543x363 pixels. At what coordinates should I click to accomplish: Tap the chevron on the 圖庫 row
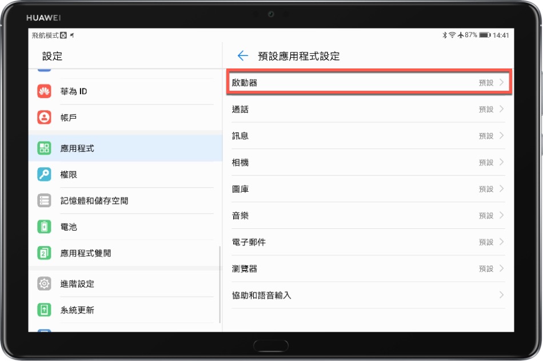(501, 189)
